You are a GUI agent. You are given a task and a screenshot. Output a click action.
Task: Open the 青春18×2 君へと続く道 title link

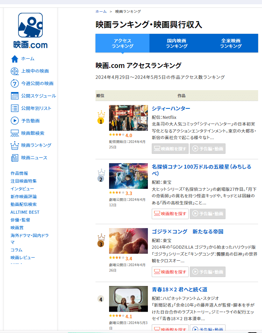pyautogui.click(x=179, y=289)
